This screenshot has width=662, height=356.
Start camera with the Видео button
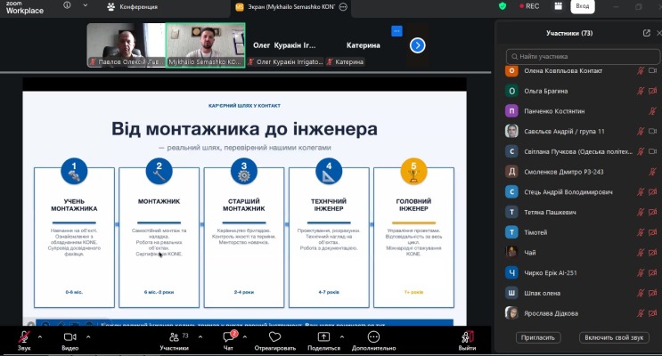tap(70, 340)
